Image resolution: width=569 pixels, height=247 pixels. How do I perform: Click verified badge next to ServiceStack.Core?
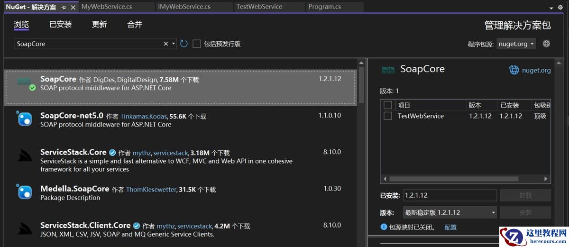point(112,153)
